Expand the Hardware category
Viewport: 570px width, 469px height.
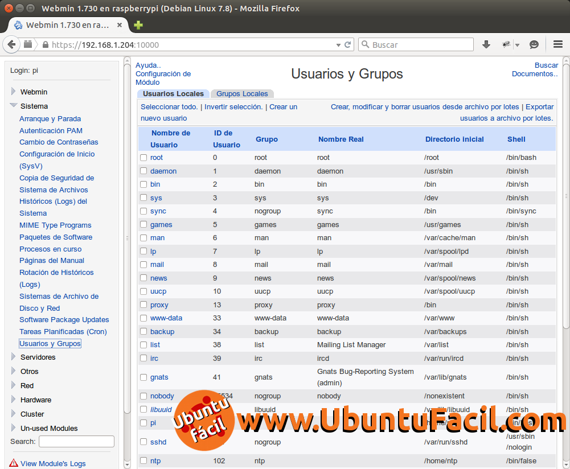(x=14, y=400)
